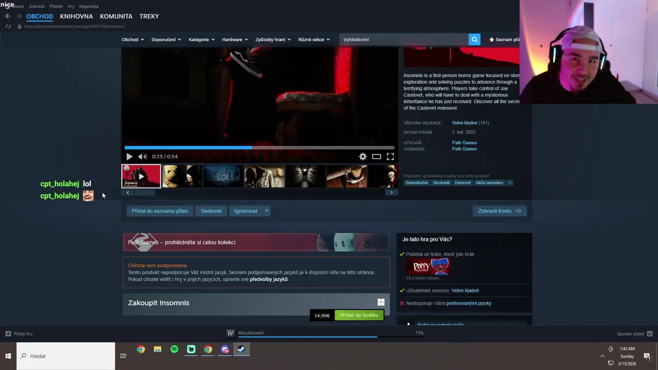Open Task View on the taskbar
The height and width of the screenshot is (370, 658).
pos(123,356)
